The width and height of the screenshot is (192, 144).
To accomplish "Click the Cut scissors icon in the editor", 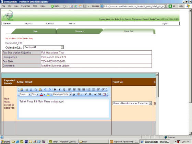I will (x=31, y=89).
